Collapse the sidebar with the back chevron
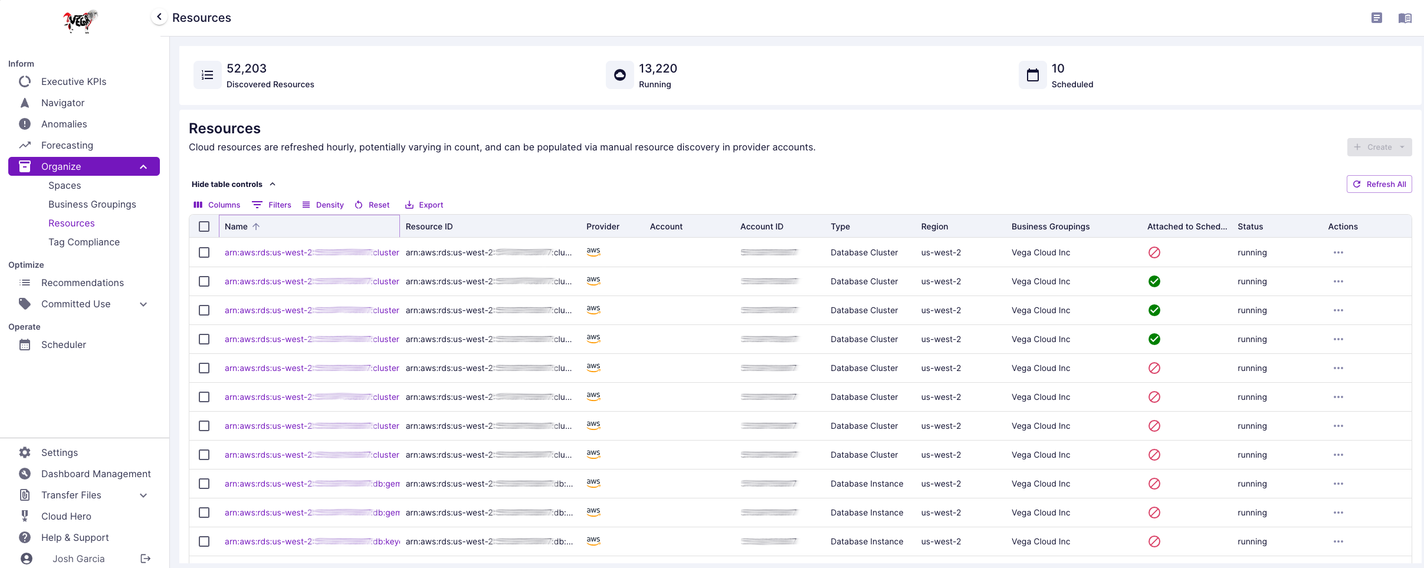This screenshot has height=568, width=1424. (x=159, y=17)
